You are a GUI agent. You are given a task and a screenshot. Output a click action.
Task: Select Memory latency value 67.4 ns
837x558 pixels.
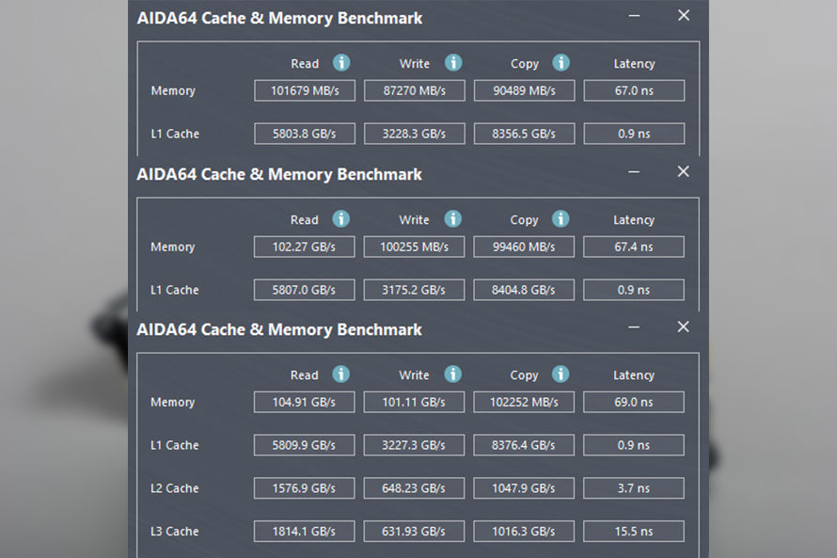tap(634, 247)
